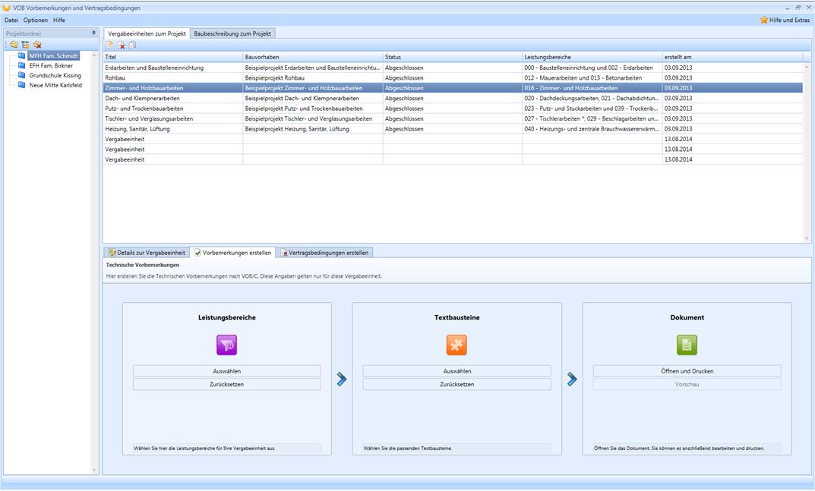Click the copy Vergabeeinheit icon
Image resolution: width=815 pixels, height=491 pixels.
click(x=132, y=46)
